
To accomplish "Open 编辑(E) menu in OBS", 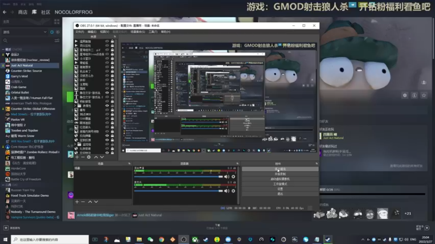I will click(92, 32).
